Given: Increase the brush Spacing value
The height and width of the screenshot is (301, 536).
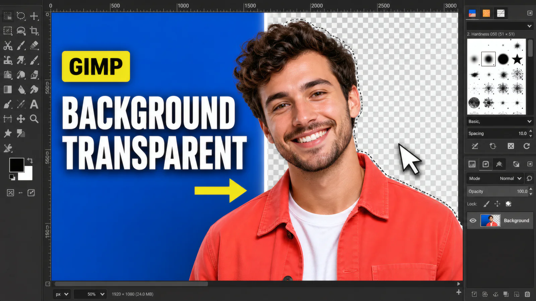Looking at the screenshot, I should 531,131.
